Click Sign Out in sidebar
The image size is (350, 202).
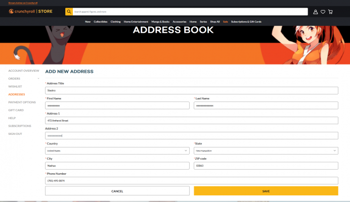click(x=15, y=134)
